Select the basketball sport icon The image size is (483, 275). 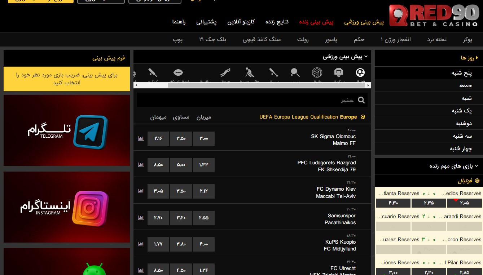(x=339, y=73)
